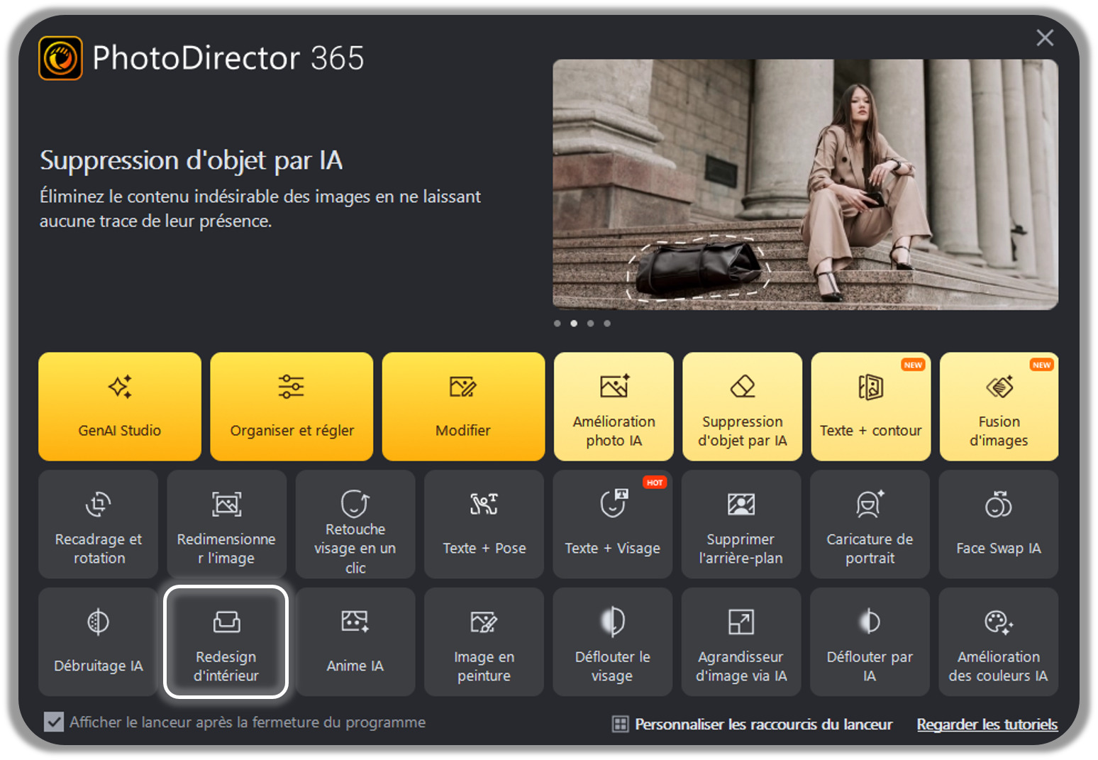Open Déflouter le visage tool
Image resolution: width=1098 pixels, height=760 pixels.
point(613,642)
